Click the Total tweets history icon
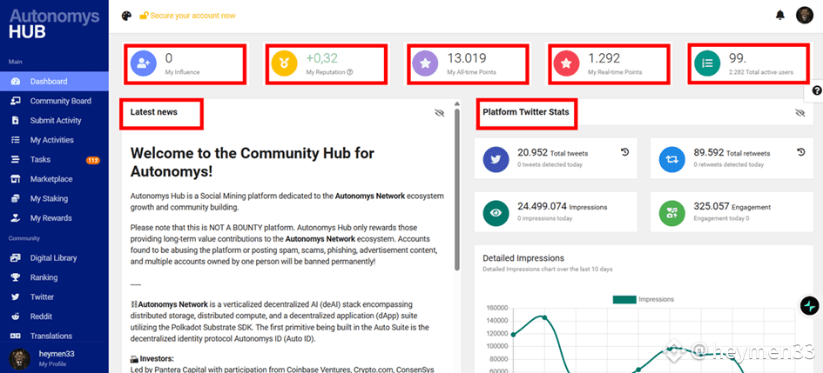This screenshot has width=823, height=373. [624, 152]
